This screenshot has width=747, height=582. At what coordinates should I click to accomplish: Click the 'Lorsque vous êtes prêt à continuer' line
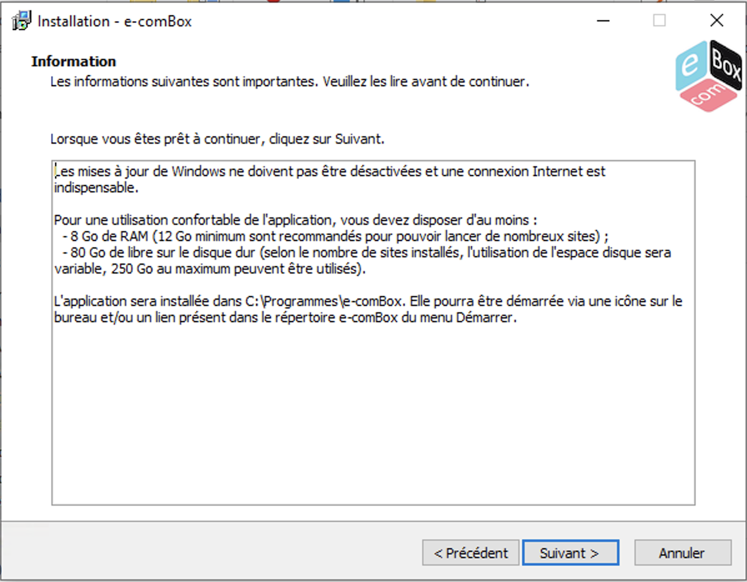pyautogui.click(x=217, y=139)
